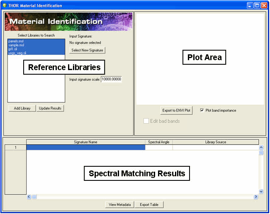Viewport: 270px width, 214px height.
Task: Click the Signature Name column header
Action: (85, 142)
